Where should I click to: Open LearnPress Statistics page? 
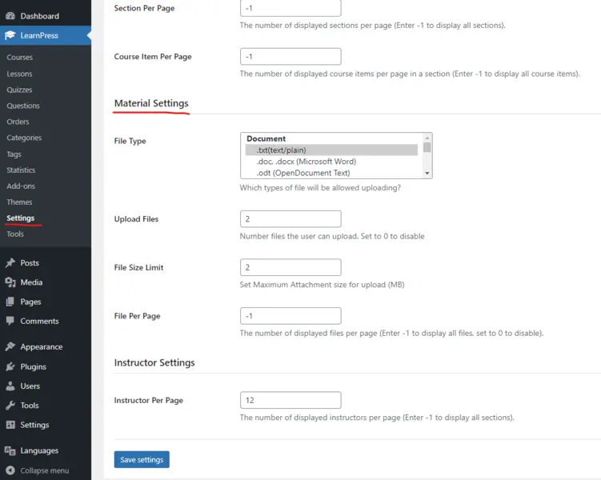coord(21,170)
